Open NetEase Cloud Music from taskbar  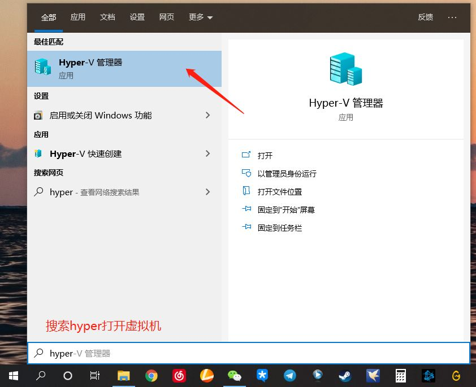[x=179, y=376]
